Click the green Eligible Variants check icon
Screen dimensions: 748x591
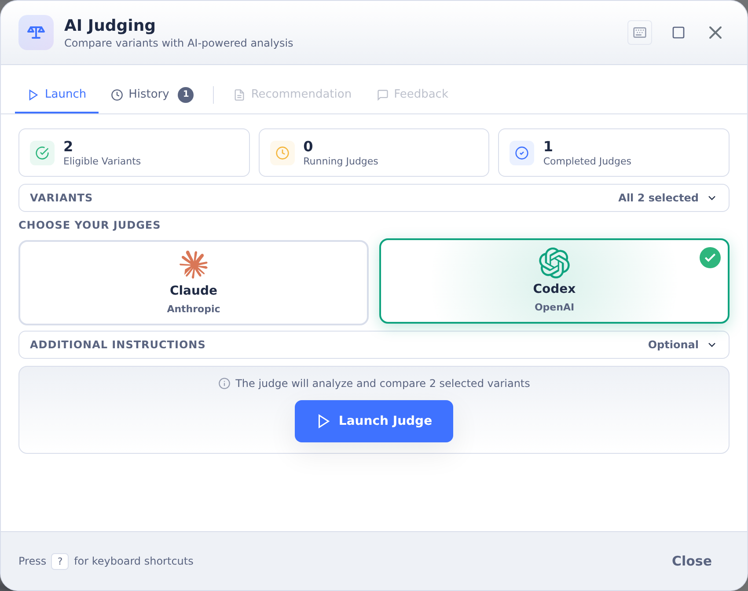(42, 153)
